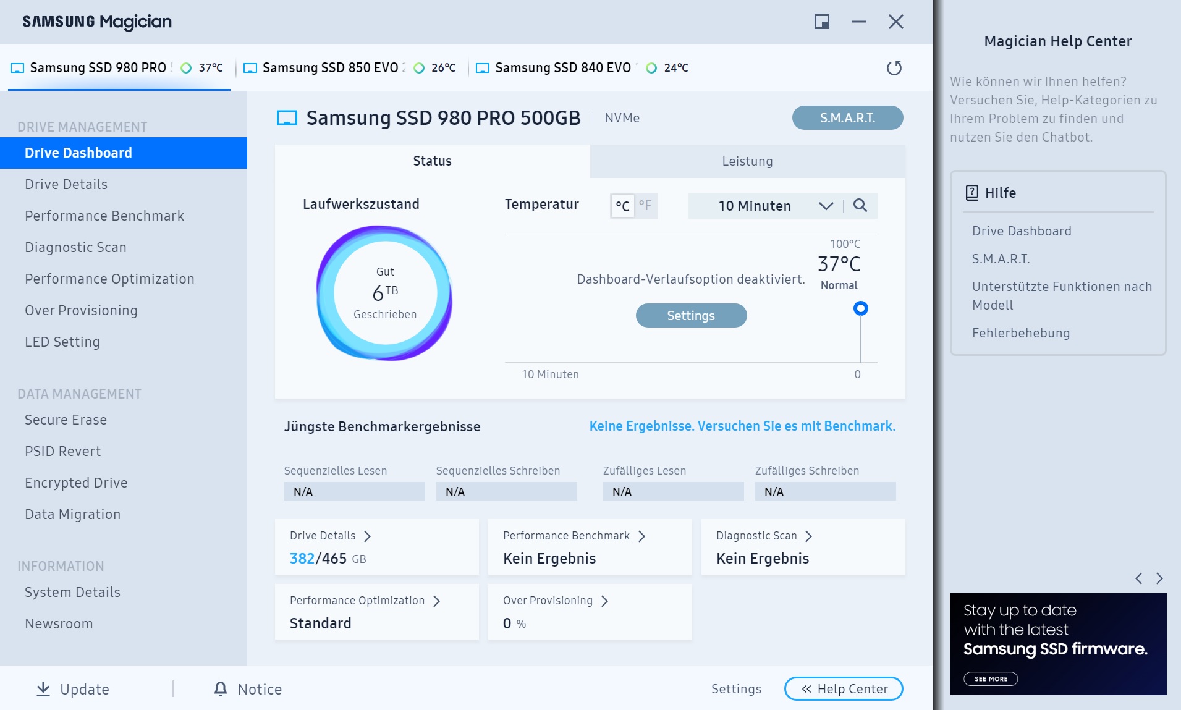The height and width of the screenshot is (710, 1181).
Task: Open Secure Erase in sidebar
Action: coord(124,420)
